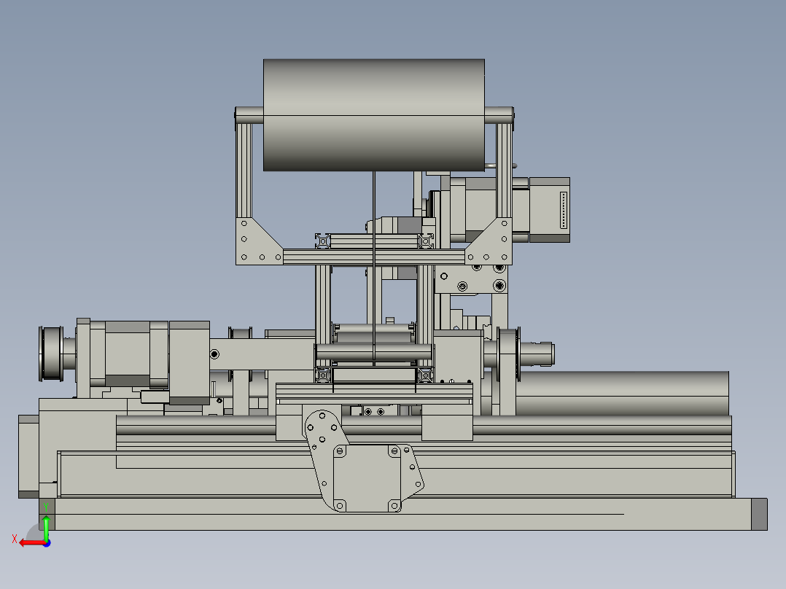This screenshot has width=786, height=589.
Task: Click the red X axis arrow of triad
Action: click(31, 543)
